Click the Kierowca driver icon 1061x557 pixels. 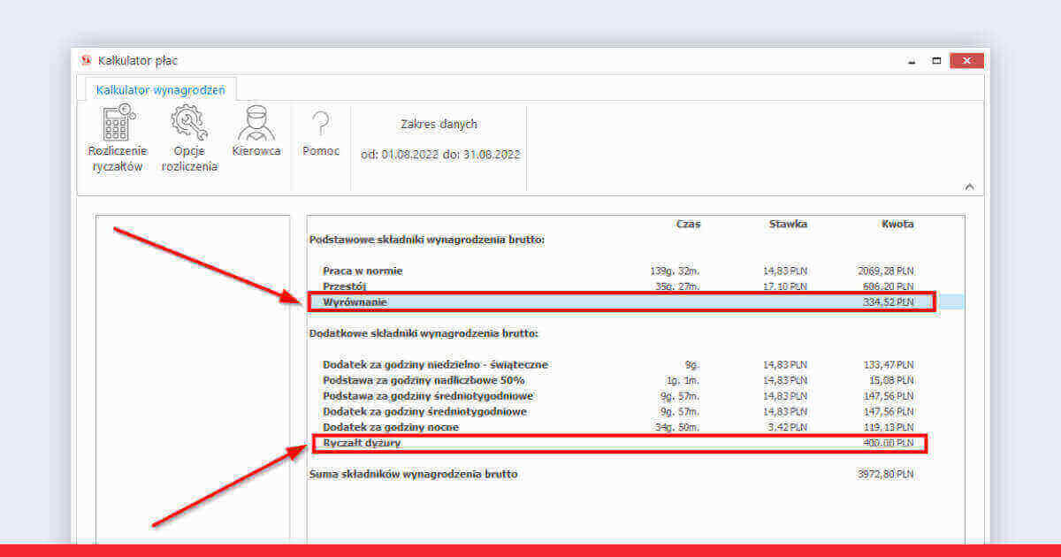(x=256, y=124)
